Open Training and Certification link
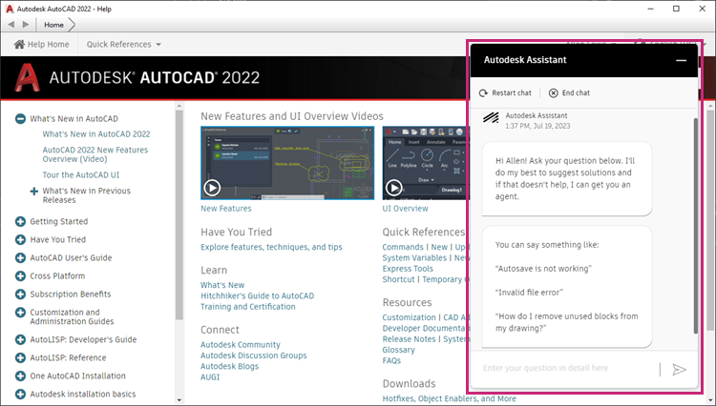The height and width of the screenshot is (406, 716). [248, 307]
